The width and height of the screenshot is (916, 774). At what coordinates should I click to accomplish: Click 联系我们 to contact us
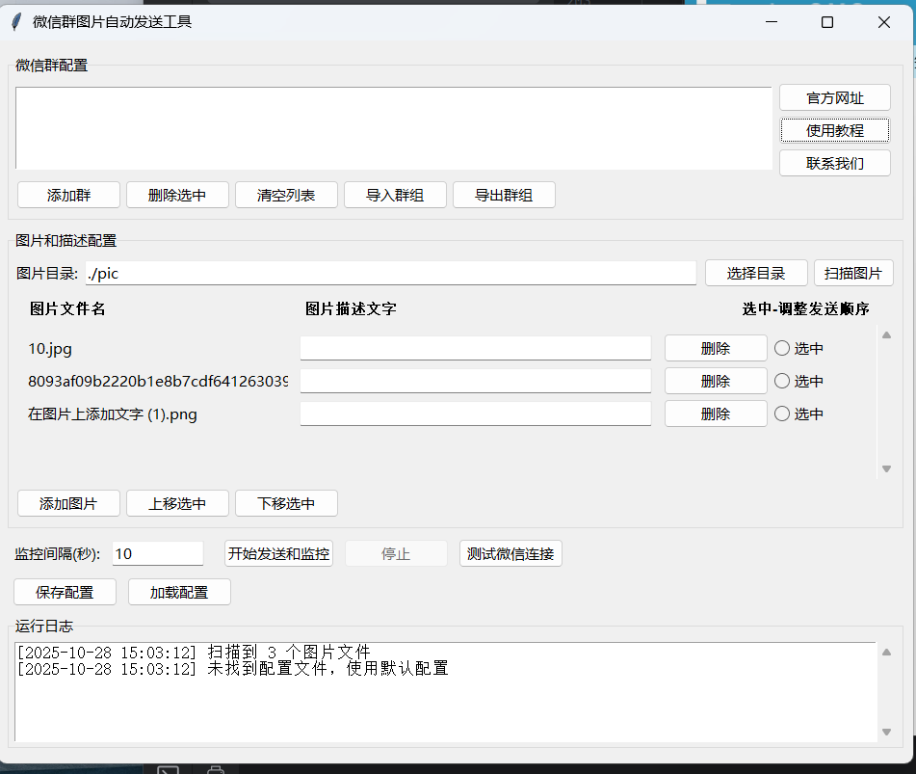tap(834, 164)
